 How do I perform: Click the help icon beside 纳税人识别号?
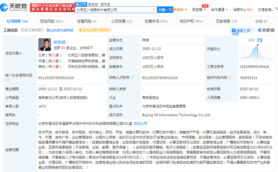tap(132, 78)
